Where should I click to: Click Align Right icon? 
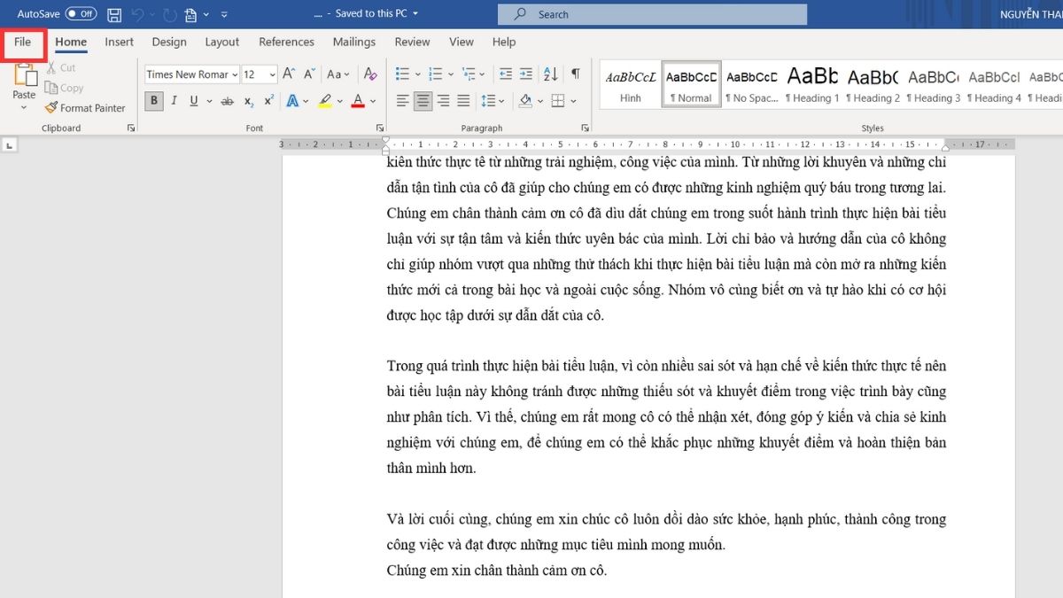pos(444,101)
